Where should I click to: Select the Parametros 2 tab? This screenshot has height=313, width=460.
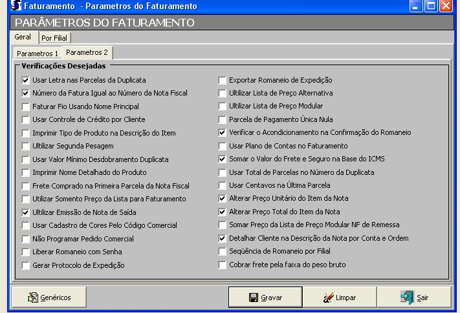click(x=87, y=52)
